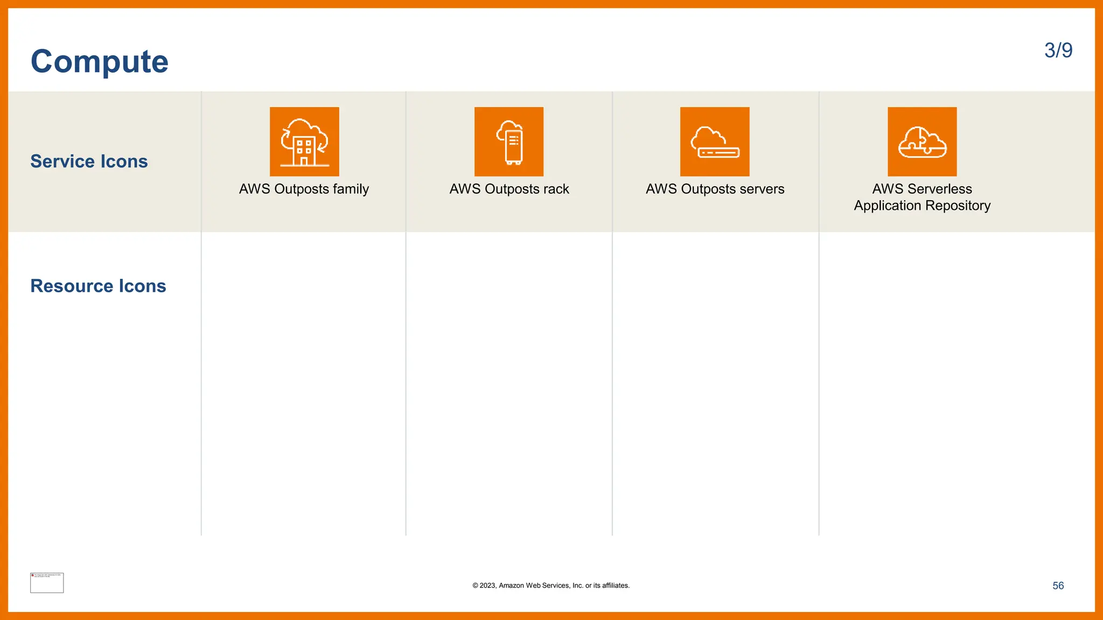Click the 'AWS Serverless Application Repository' label

point(922,198)
